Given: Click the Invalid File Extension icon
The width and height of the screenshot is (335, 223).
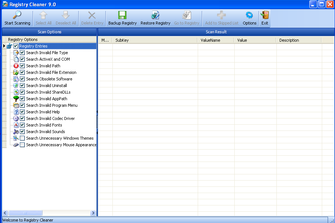Looking at the screenshot, I should click(x=16, y=72).
